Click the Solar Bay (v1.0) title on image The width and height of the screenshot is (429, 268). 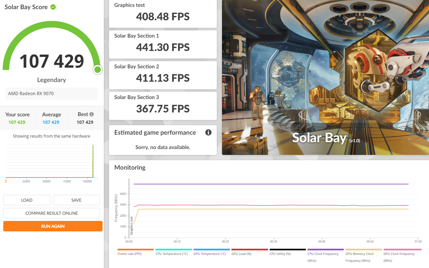(326, 138)
